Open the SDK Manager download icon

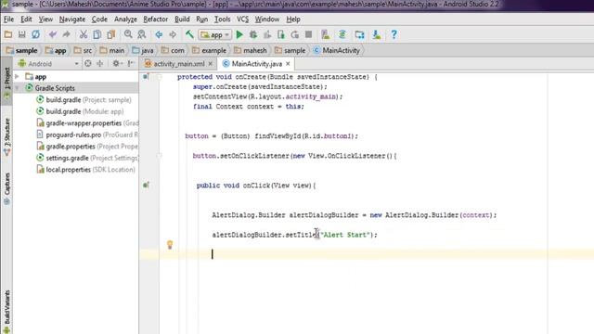tap(376, 35)
